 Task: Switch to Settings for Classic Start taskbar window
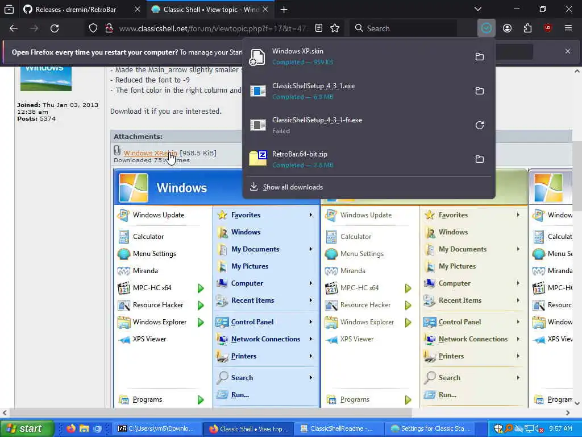tap(430, 428)
